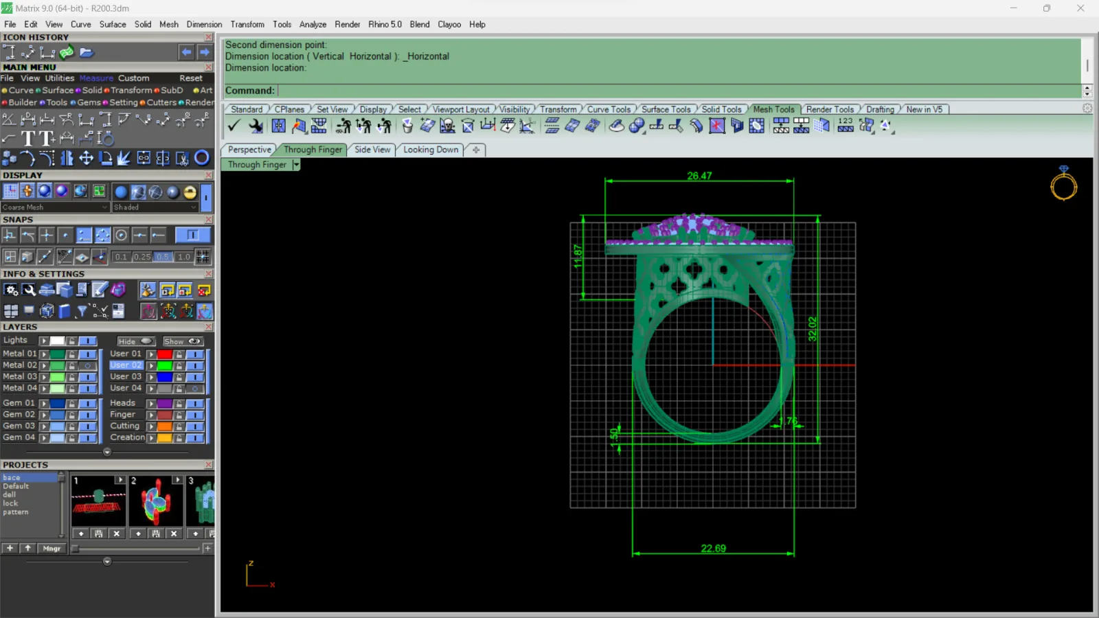The height and width of the screenshot is (618, 1099).
Task: Click save disk icon under project thumbnail 1
Action: point(98,534)
